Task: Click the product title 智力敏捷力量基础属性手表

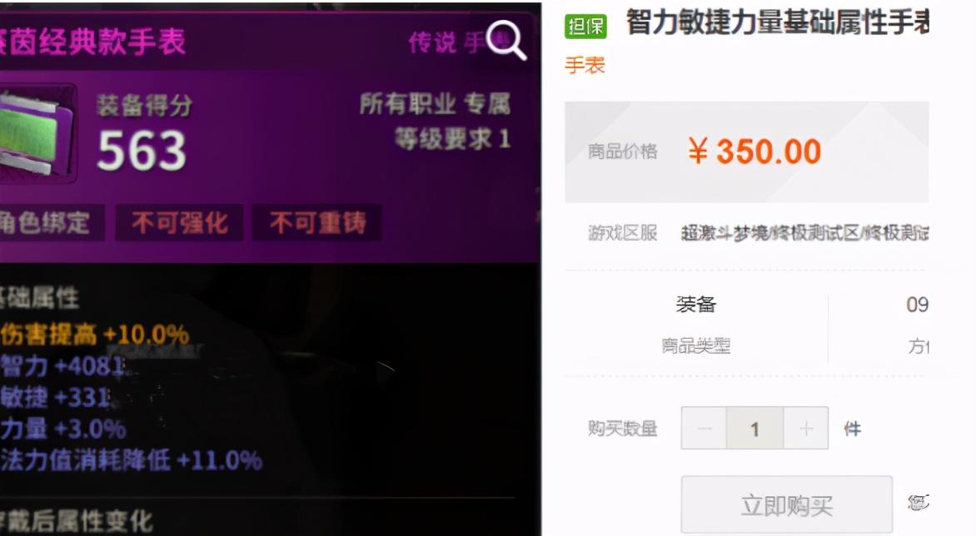Action: [778, 22]
